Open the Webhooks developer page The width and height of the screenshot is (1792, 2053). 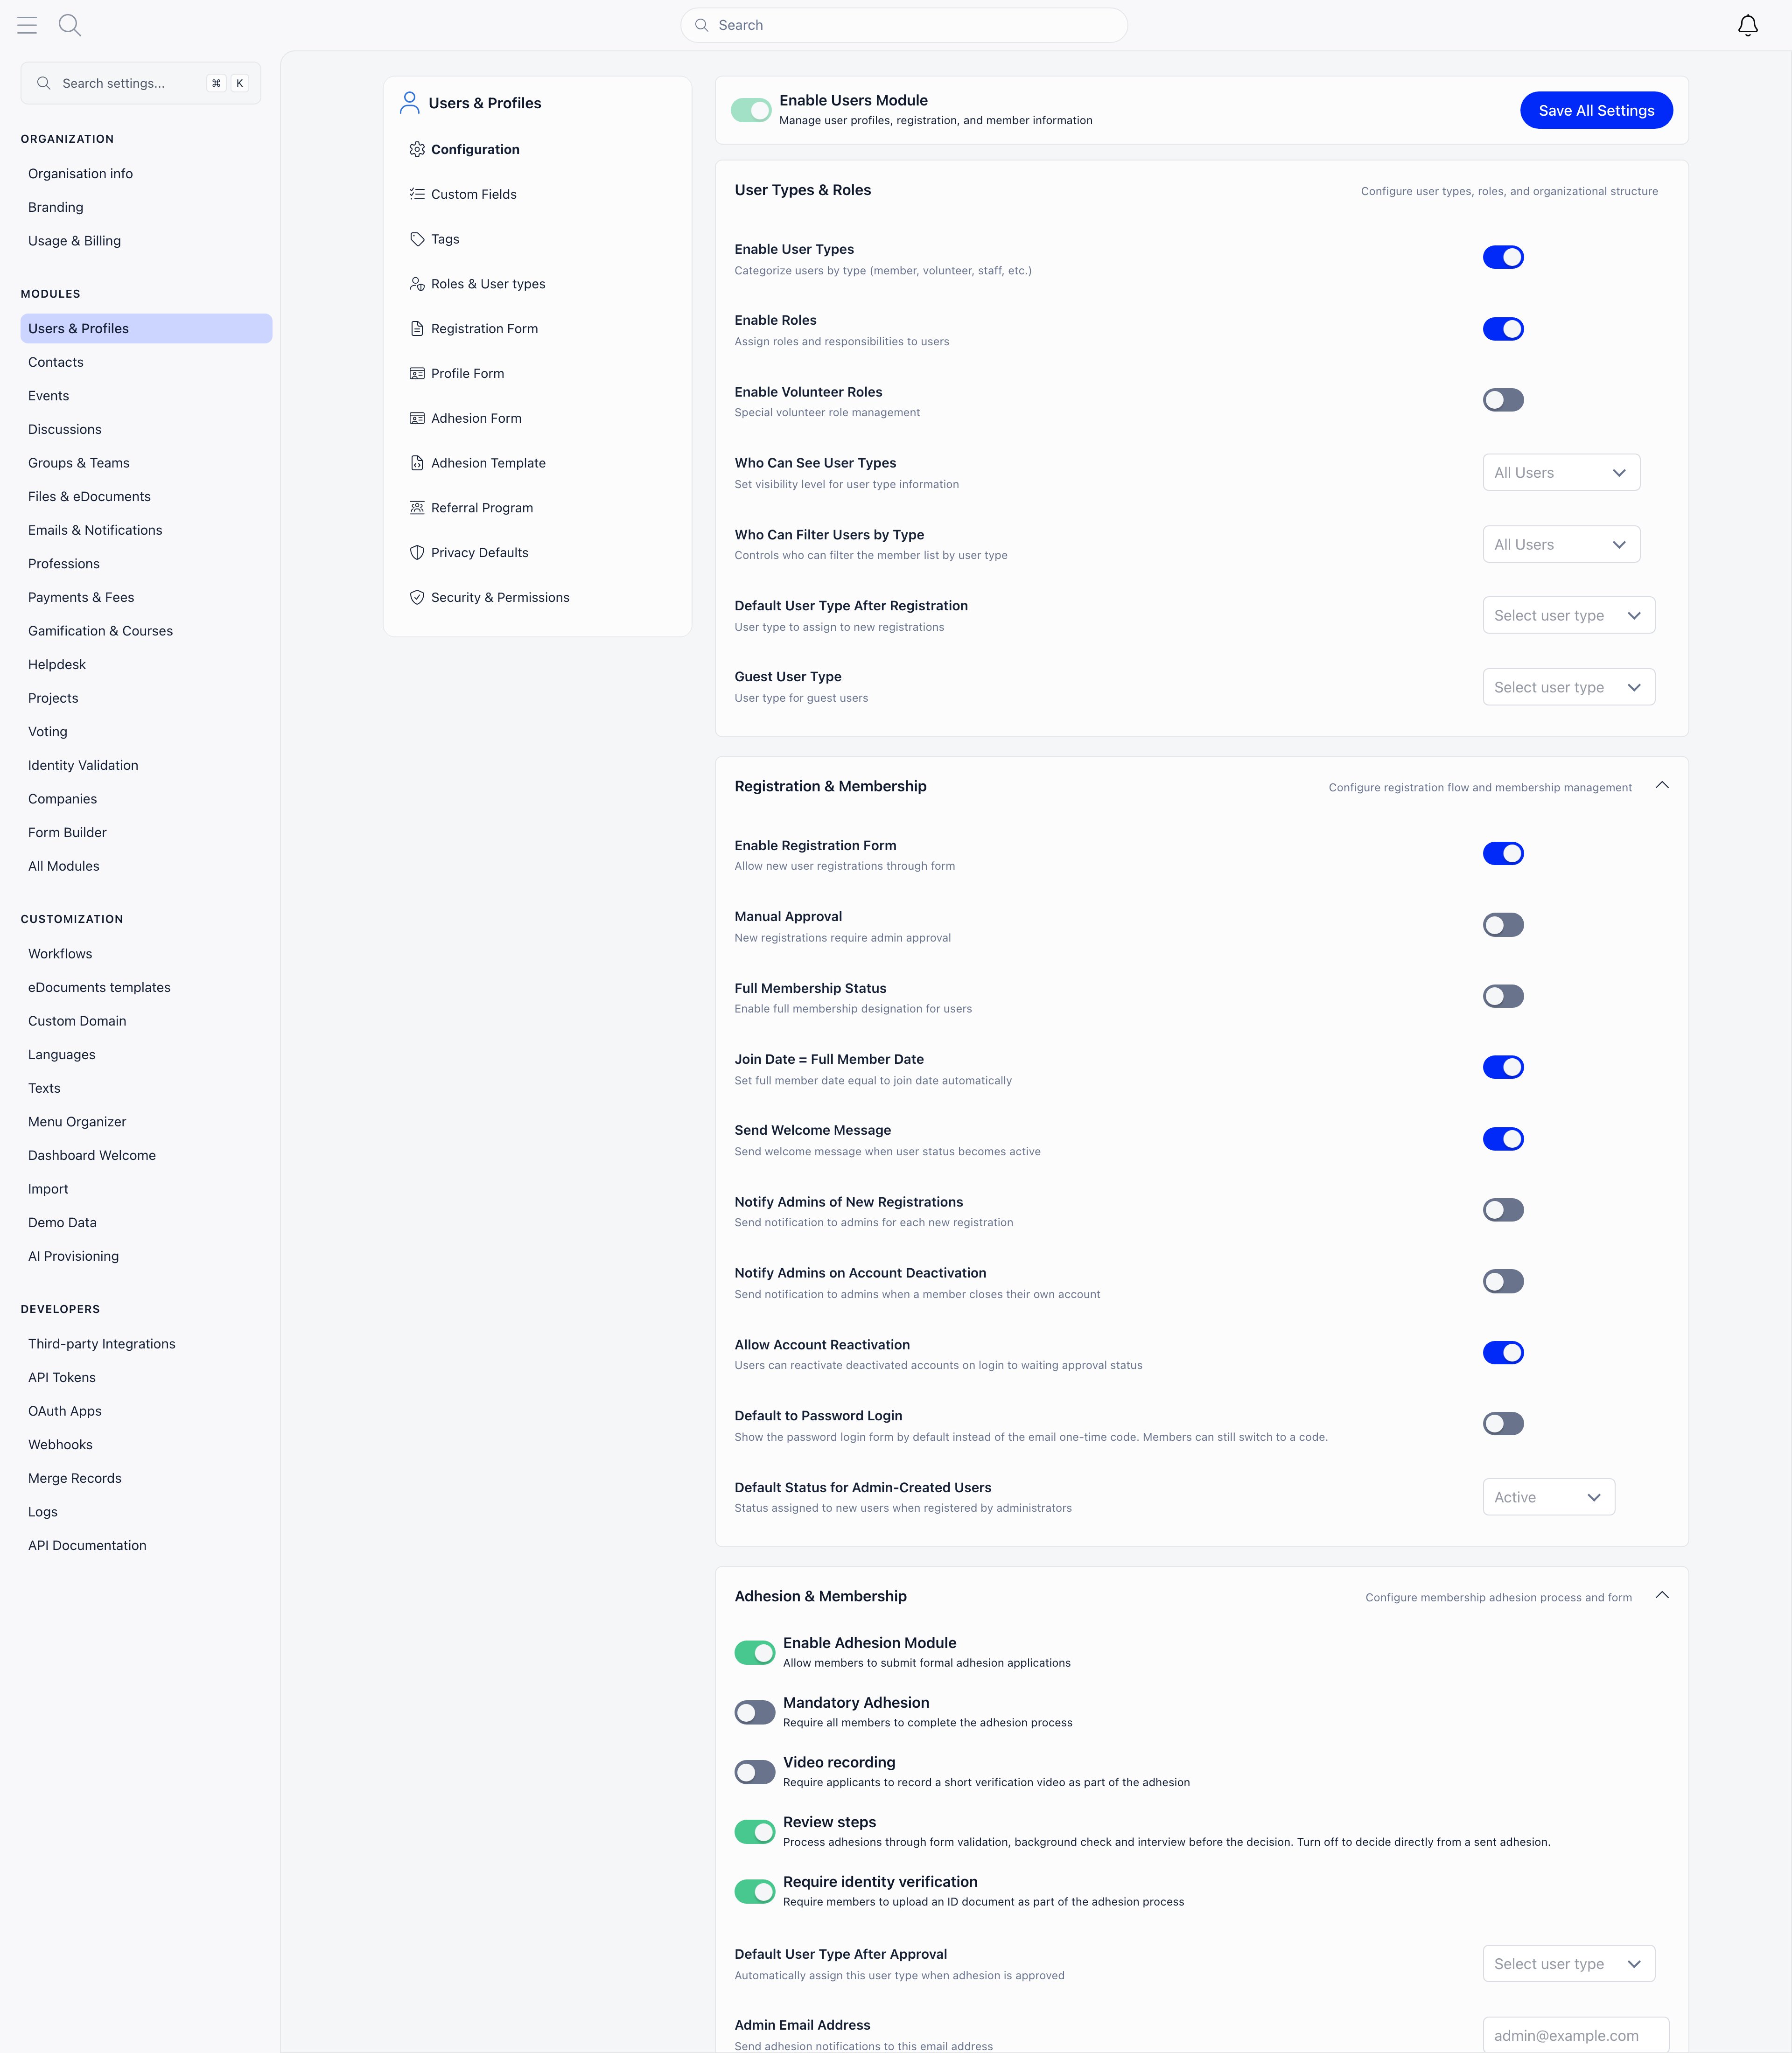tap(60, 1445)
